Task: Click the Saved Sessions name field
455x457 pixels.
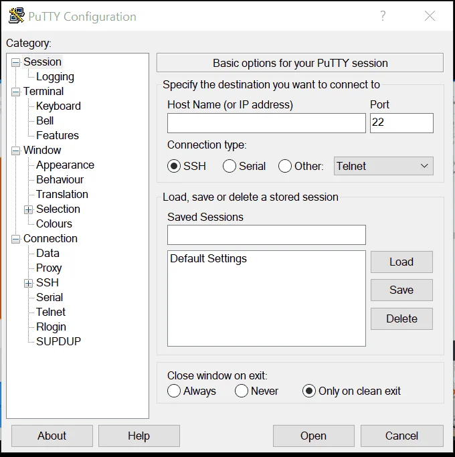Action: (266, 235)
